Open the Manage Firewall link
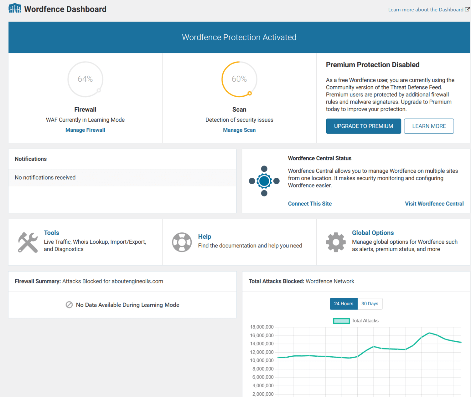The image size is (471, 397). click(x=85, y=130)
